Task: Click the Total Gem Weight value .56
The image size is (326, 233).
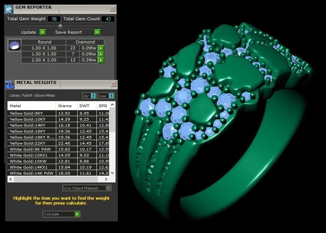Action: click(x=54, y=19)
